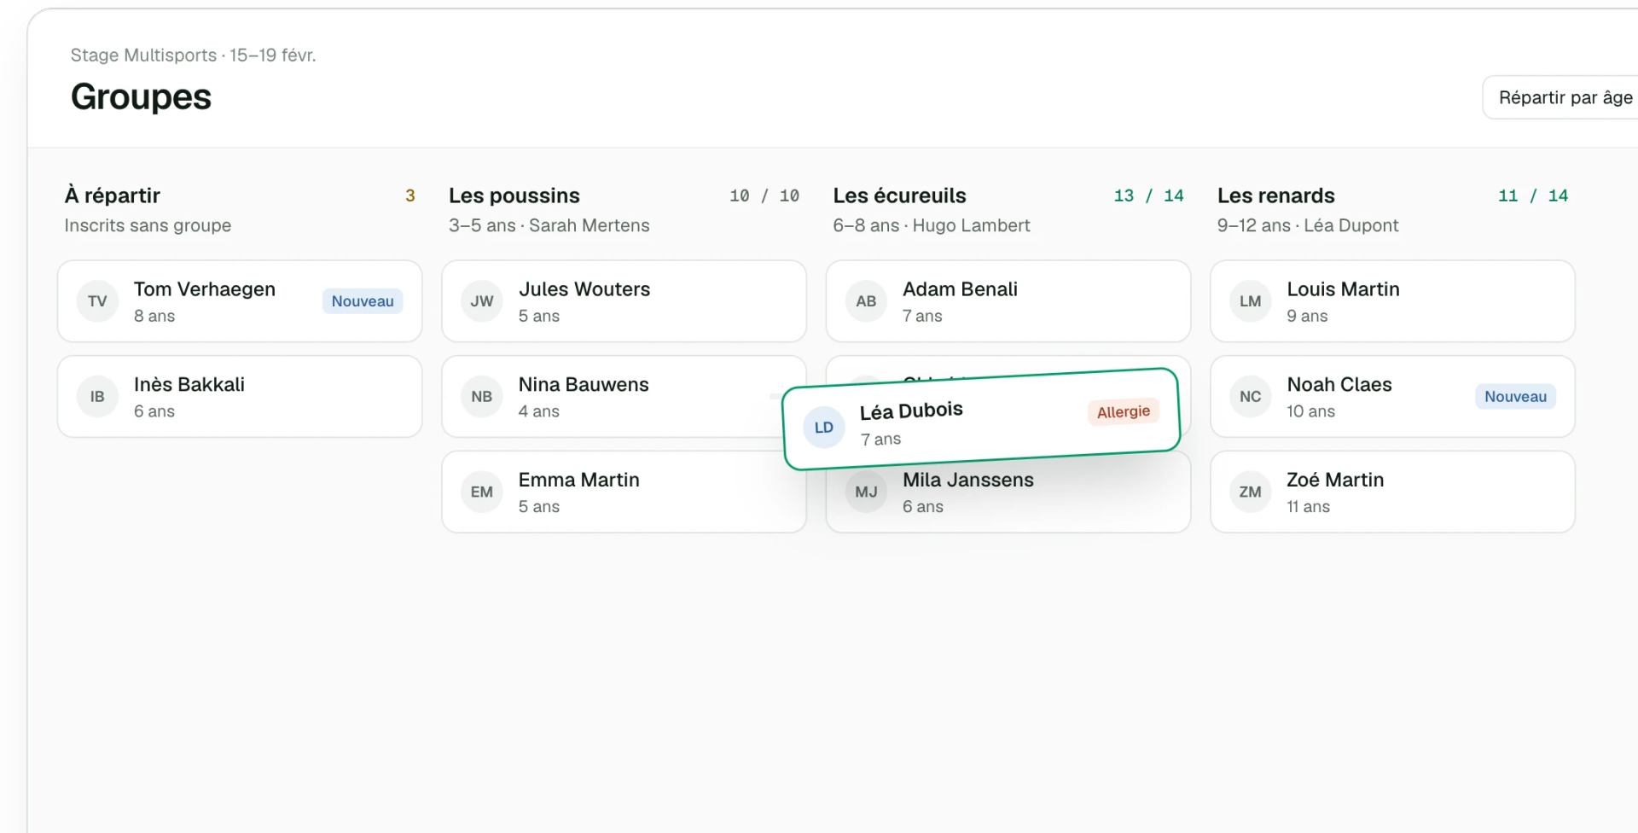Select the Adam Benali name
This screenshot has width=1638, height=833.
point(961,289)
